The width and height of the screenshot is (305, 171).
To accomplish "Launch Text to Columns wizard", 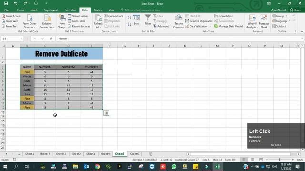I will [x=178, y=21].
